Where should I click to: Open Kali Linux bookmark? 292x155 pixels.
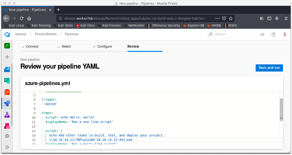click(15, 25)
